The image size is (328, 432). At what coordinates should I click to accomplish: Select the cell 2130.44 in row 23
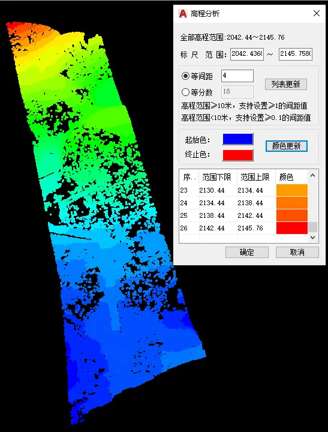[x=218, y=190]
